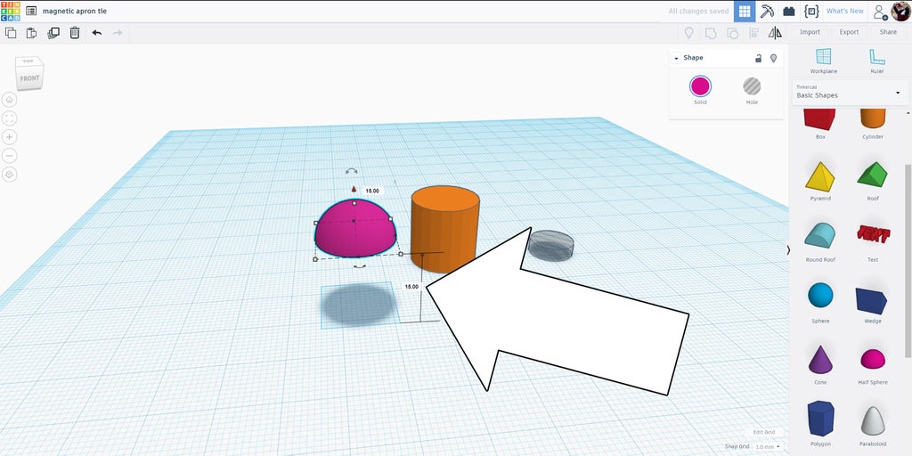912x456 pixels.
Task: Delete selected shape with trash icon
Action: 75,33
